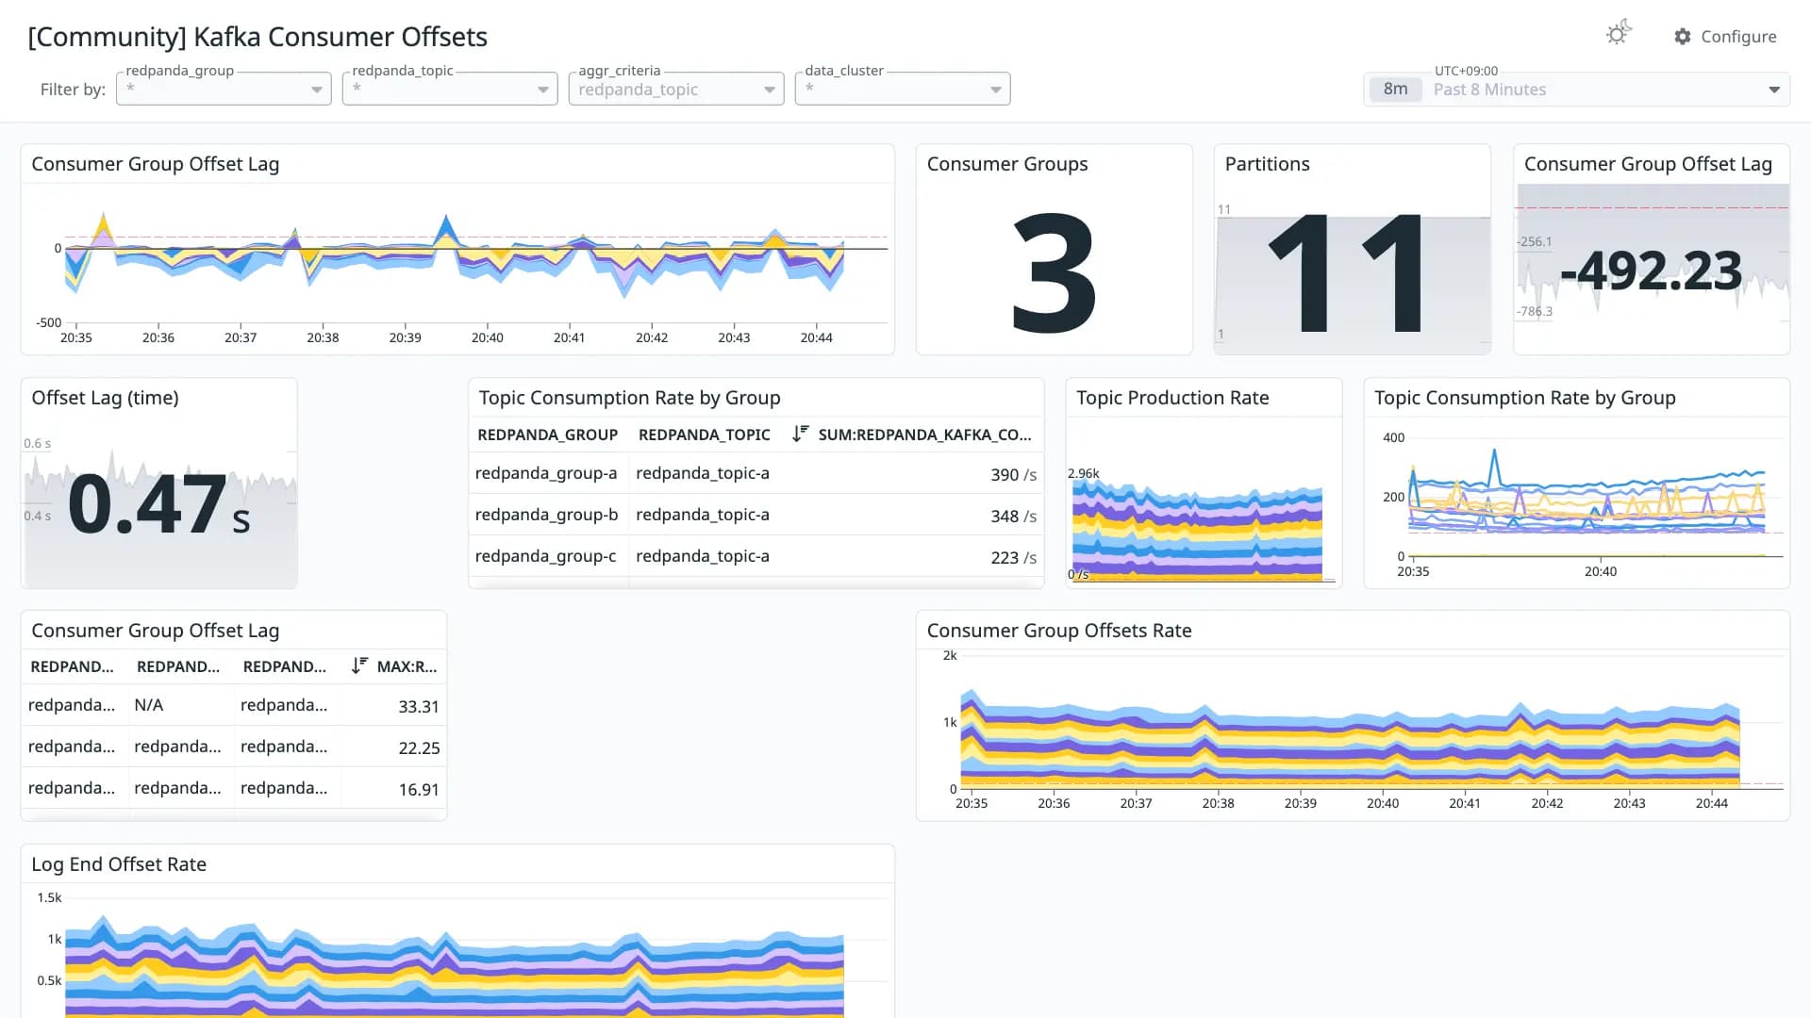
Task: Open the Configure settings
Action: [1725, 36]
